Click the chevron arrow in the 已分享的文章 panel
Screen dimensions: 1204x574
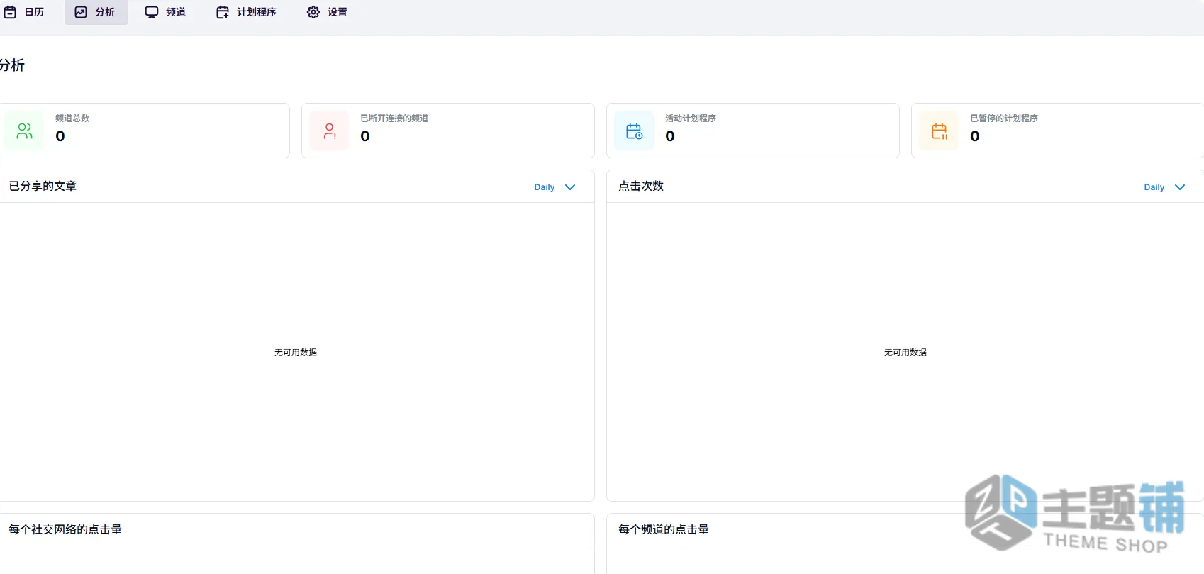coord(570,187)
